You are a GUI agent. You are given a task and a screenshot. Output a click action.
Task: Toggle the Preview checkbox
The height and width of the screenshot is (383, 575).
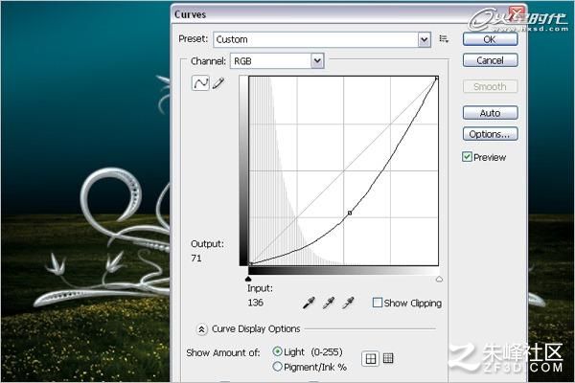467,157
